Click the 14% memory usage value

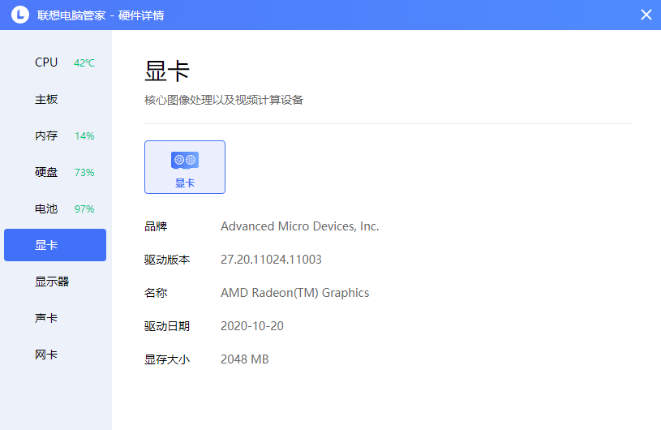[x=84, y=136]
